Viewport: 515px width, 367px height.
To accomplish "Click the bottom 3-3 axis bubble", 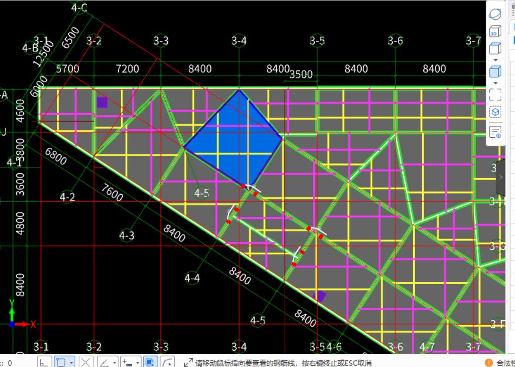I will click(x=161, y=346).
